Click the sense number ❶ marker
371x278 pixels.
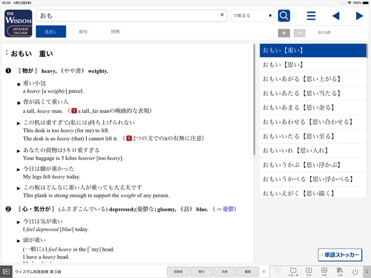pyautogui.click(x=8, y=71)
